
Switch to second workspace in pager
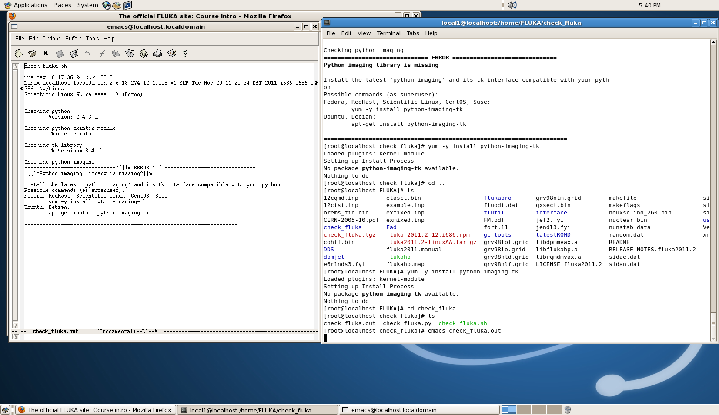[x=524, y=409]
